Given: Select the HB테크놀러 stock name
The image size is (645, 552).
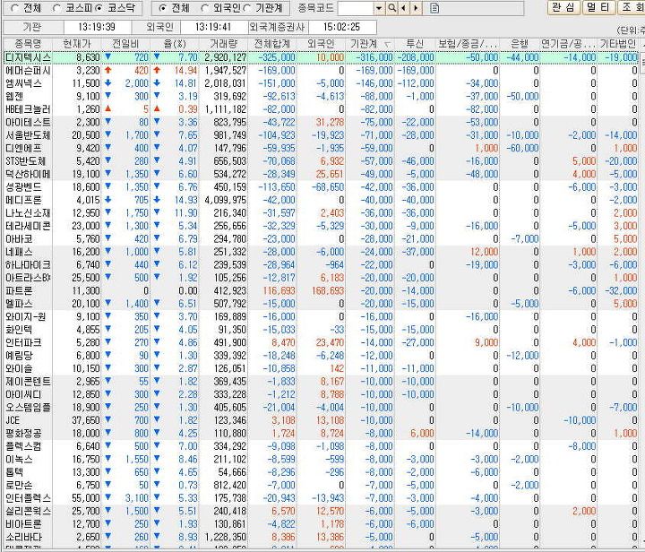Looking at the screenshot, I should (x=28, y=109).
